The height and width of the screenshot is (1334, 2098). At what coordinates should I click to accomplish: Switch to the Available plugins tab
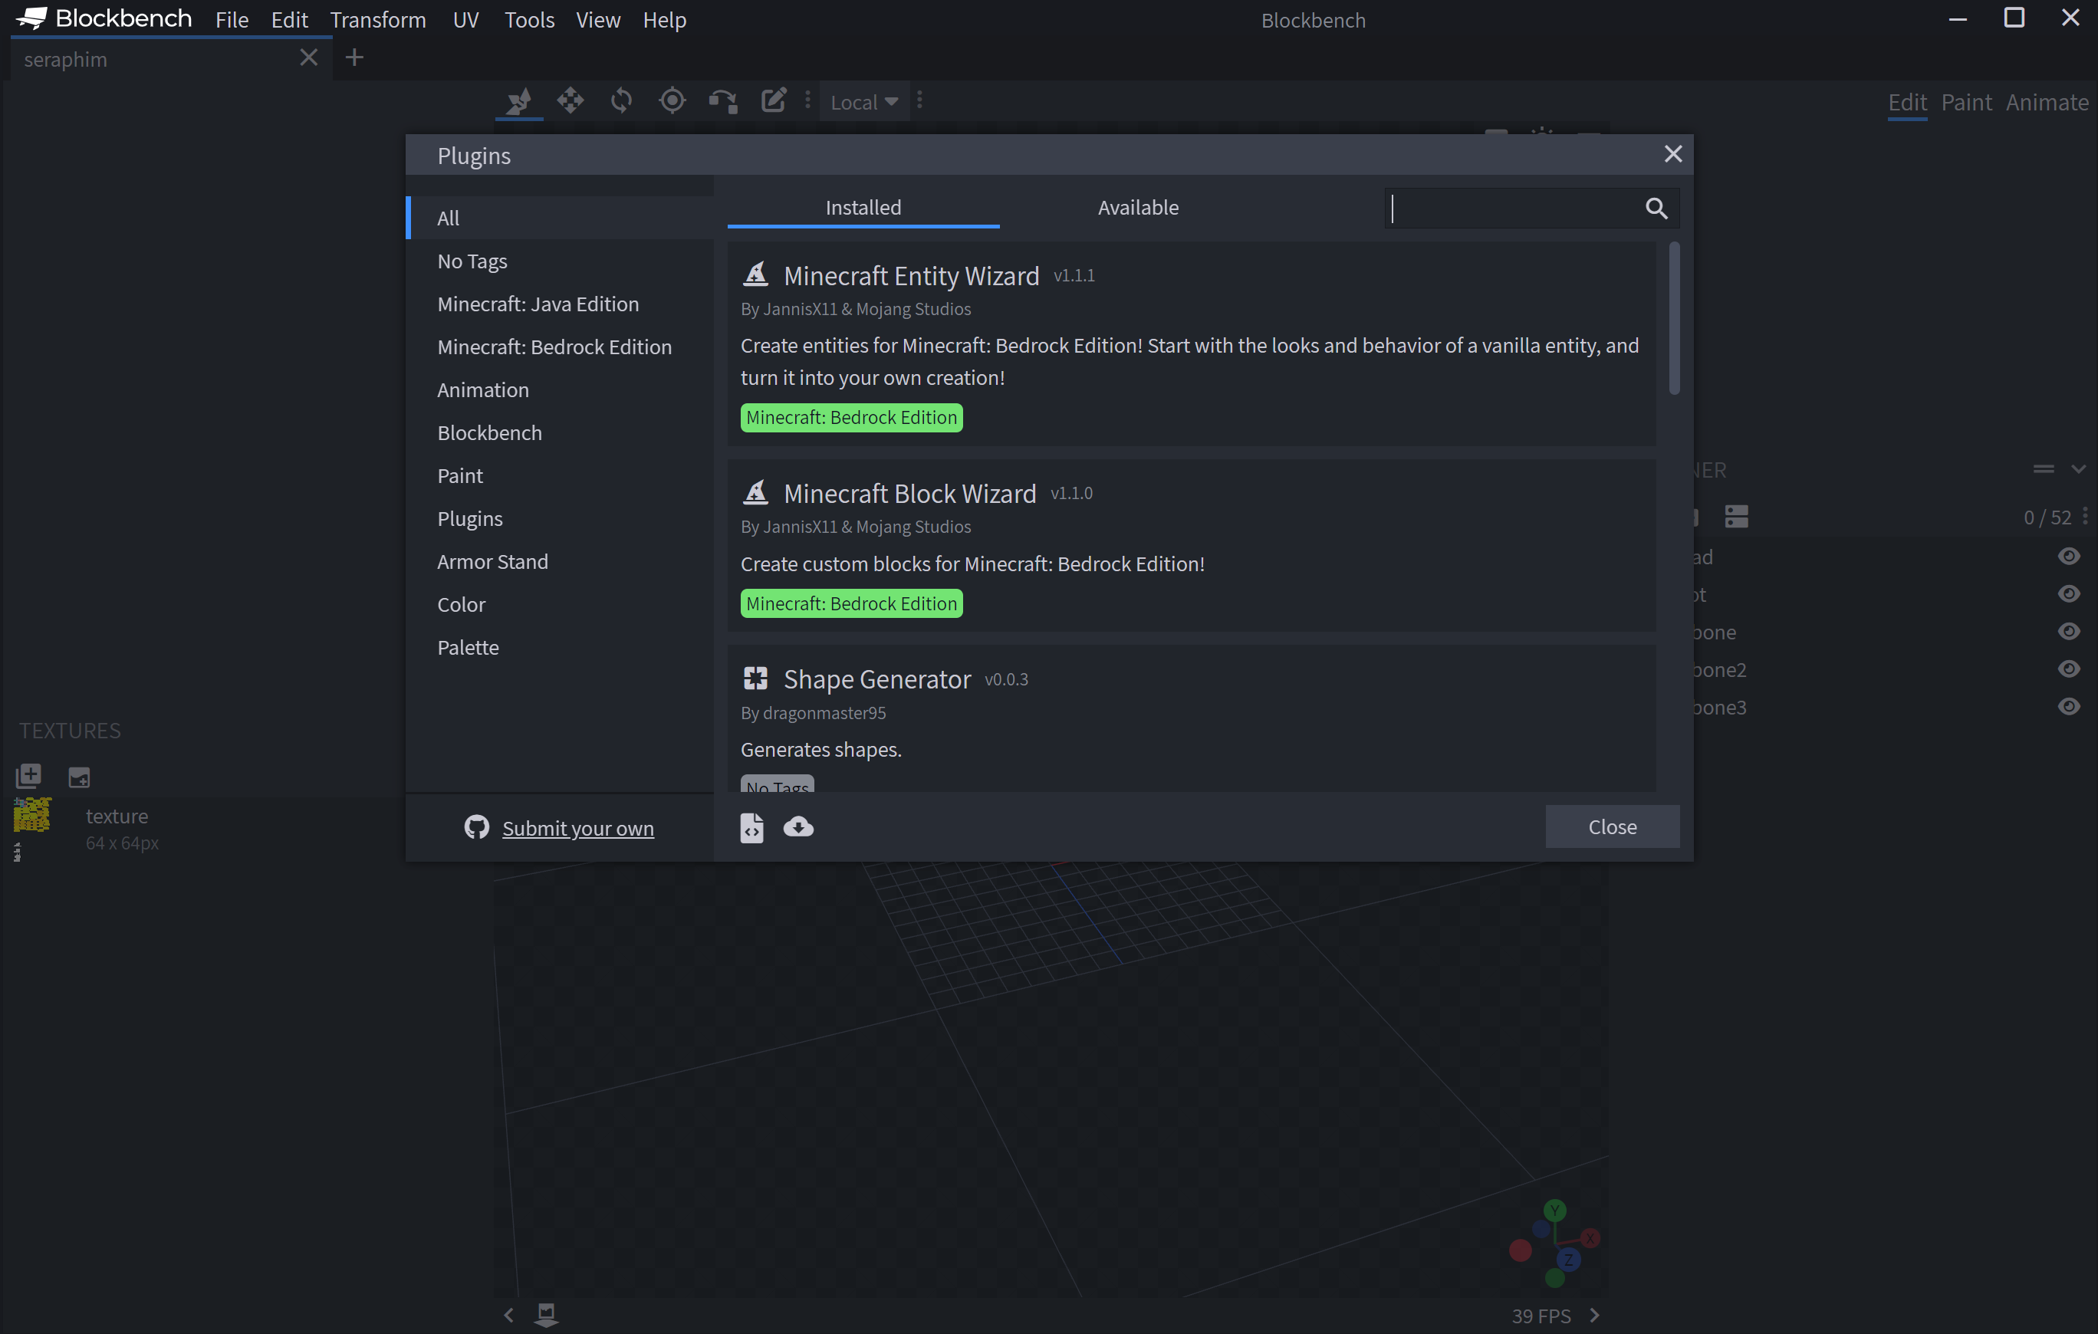click(x=1138, y=207)
